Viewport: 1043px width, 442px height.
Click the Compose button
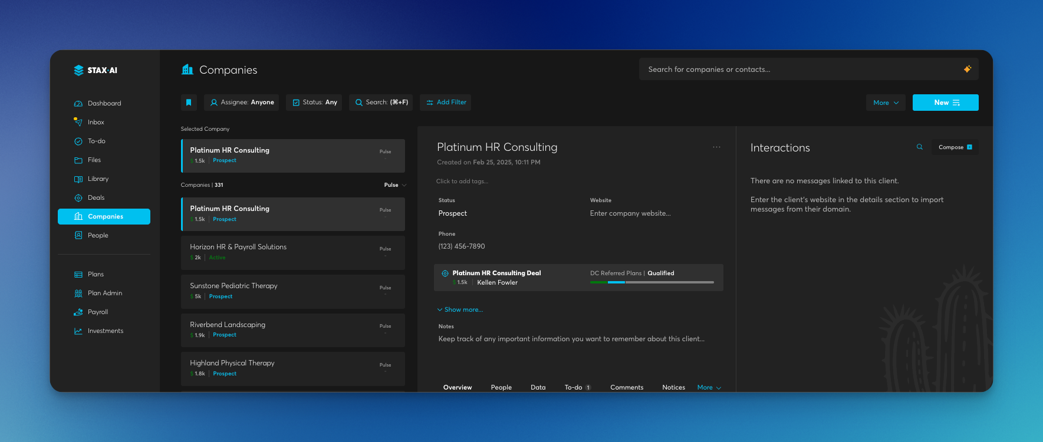(x=955, y=147)
